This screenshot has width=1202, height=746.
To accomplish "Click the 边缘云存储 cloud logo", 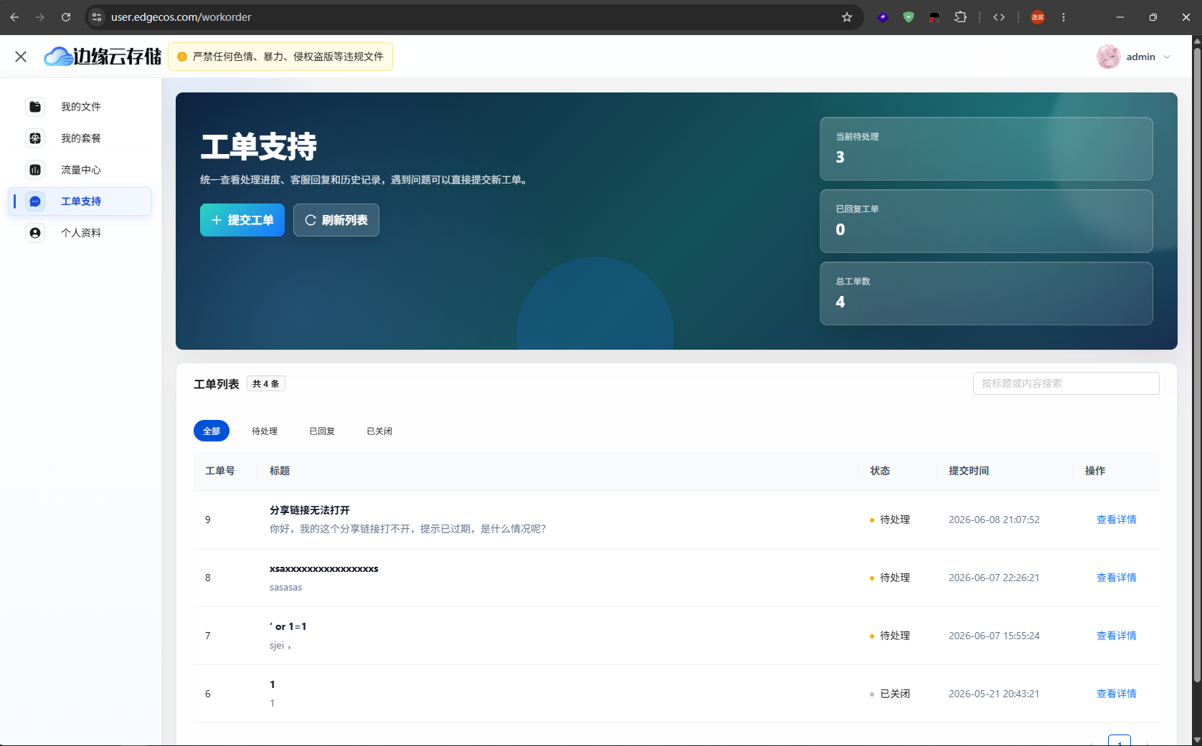I will pyautogui.click(x=103, y=57).
